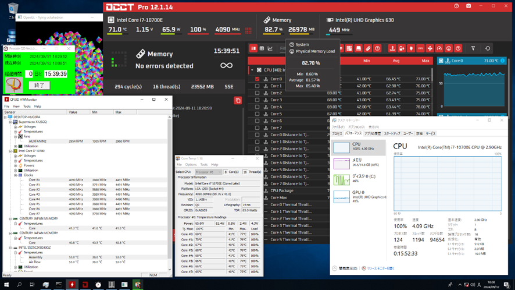
Task: Collapse CPU [#0] group arrow in OCCT
Action: point(252,70)
